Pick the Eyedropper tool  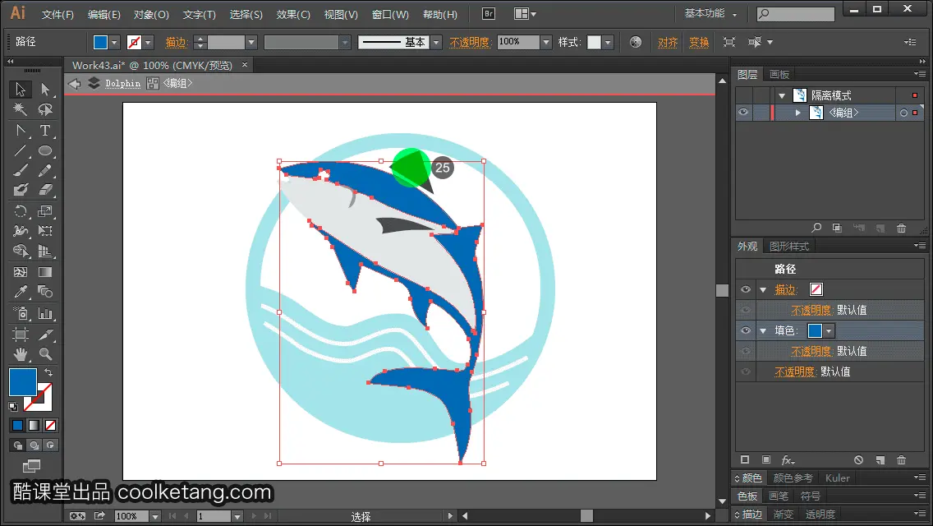21,292
